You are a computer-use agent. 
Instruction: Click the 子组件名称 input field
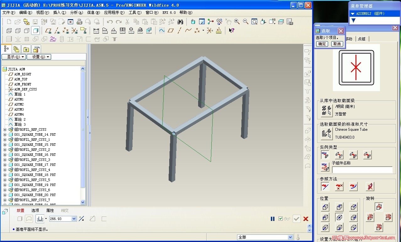pyautogui.click(x=362, y=170)
